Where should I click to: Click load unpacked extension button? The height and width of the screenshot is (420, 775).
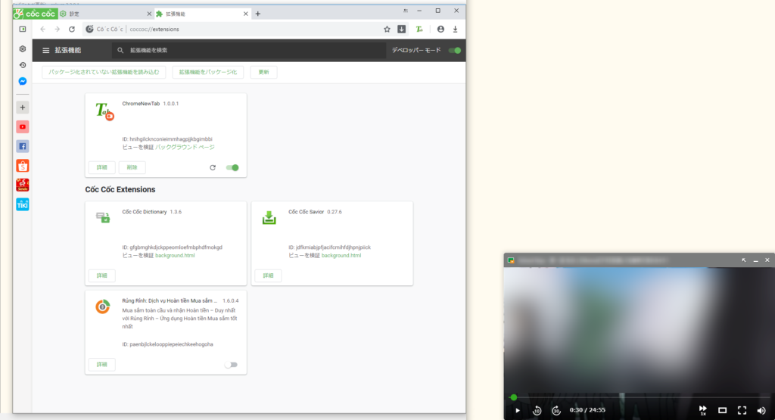[104, 72]
